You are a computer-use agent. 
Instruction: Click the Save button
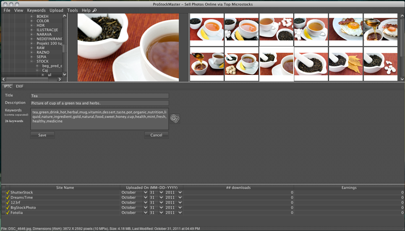[x=42, y=135]
